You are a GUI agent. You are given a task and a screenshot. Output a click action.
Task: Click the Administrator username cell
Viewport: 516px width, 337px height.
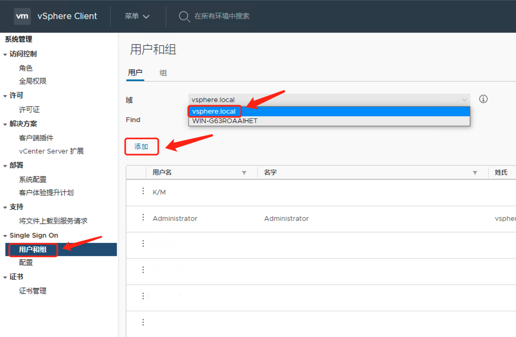(x=175, y=219)
